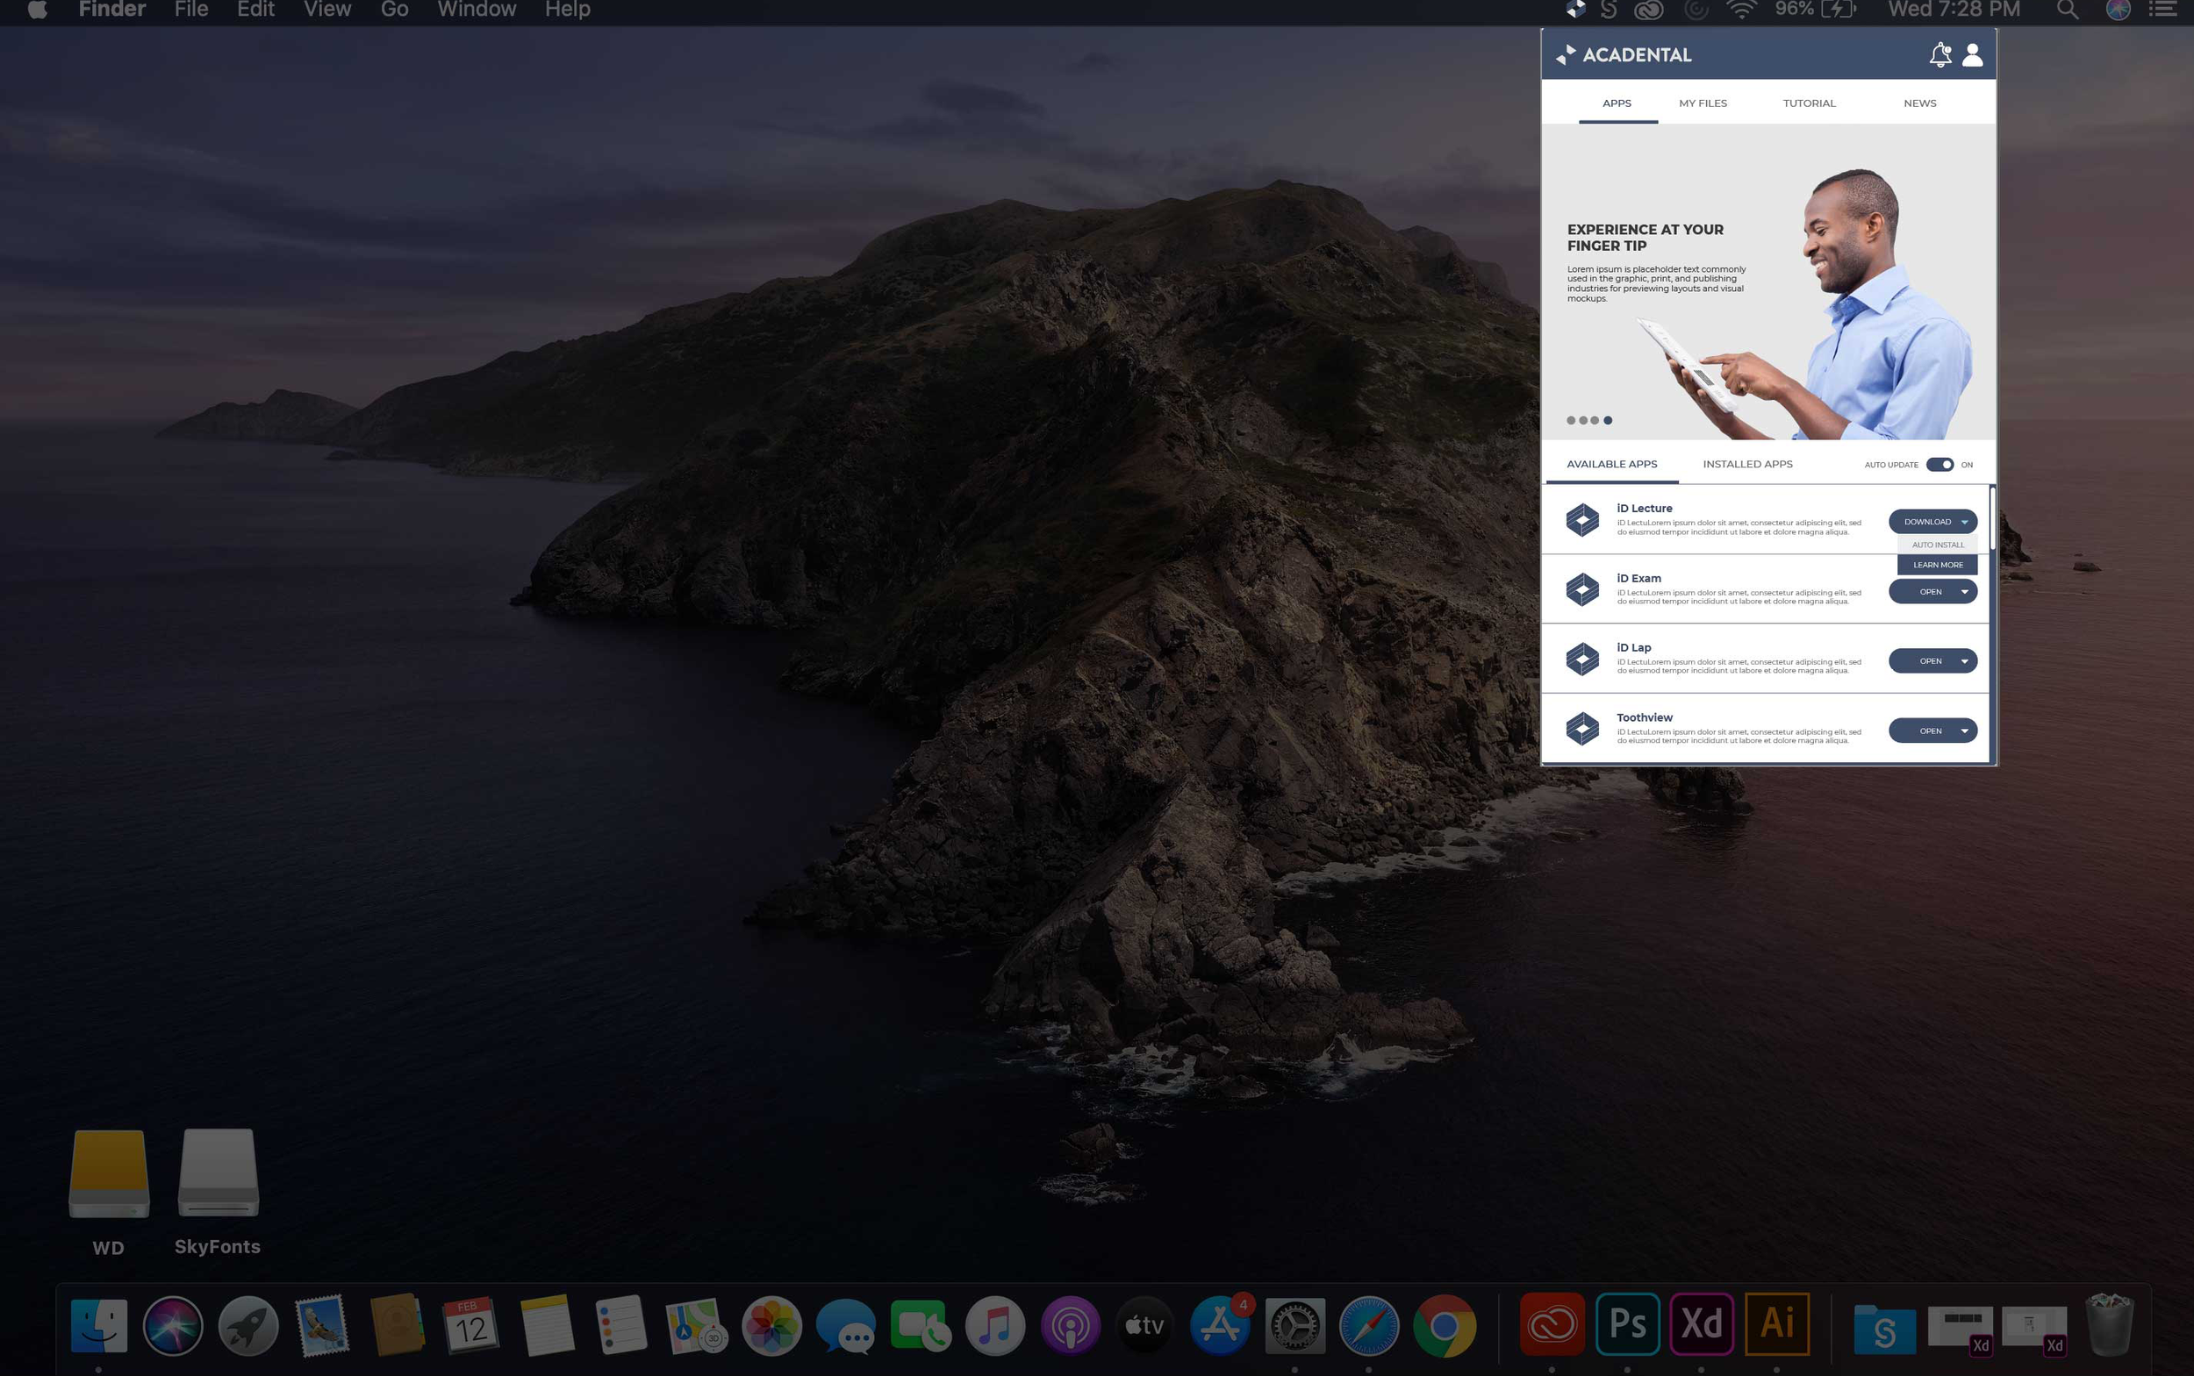Click the app list vertical scrollbar

coord(1992,518)
